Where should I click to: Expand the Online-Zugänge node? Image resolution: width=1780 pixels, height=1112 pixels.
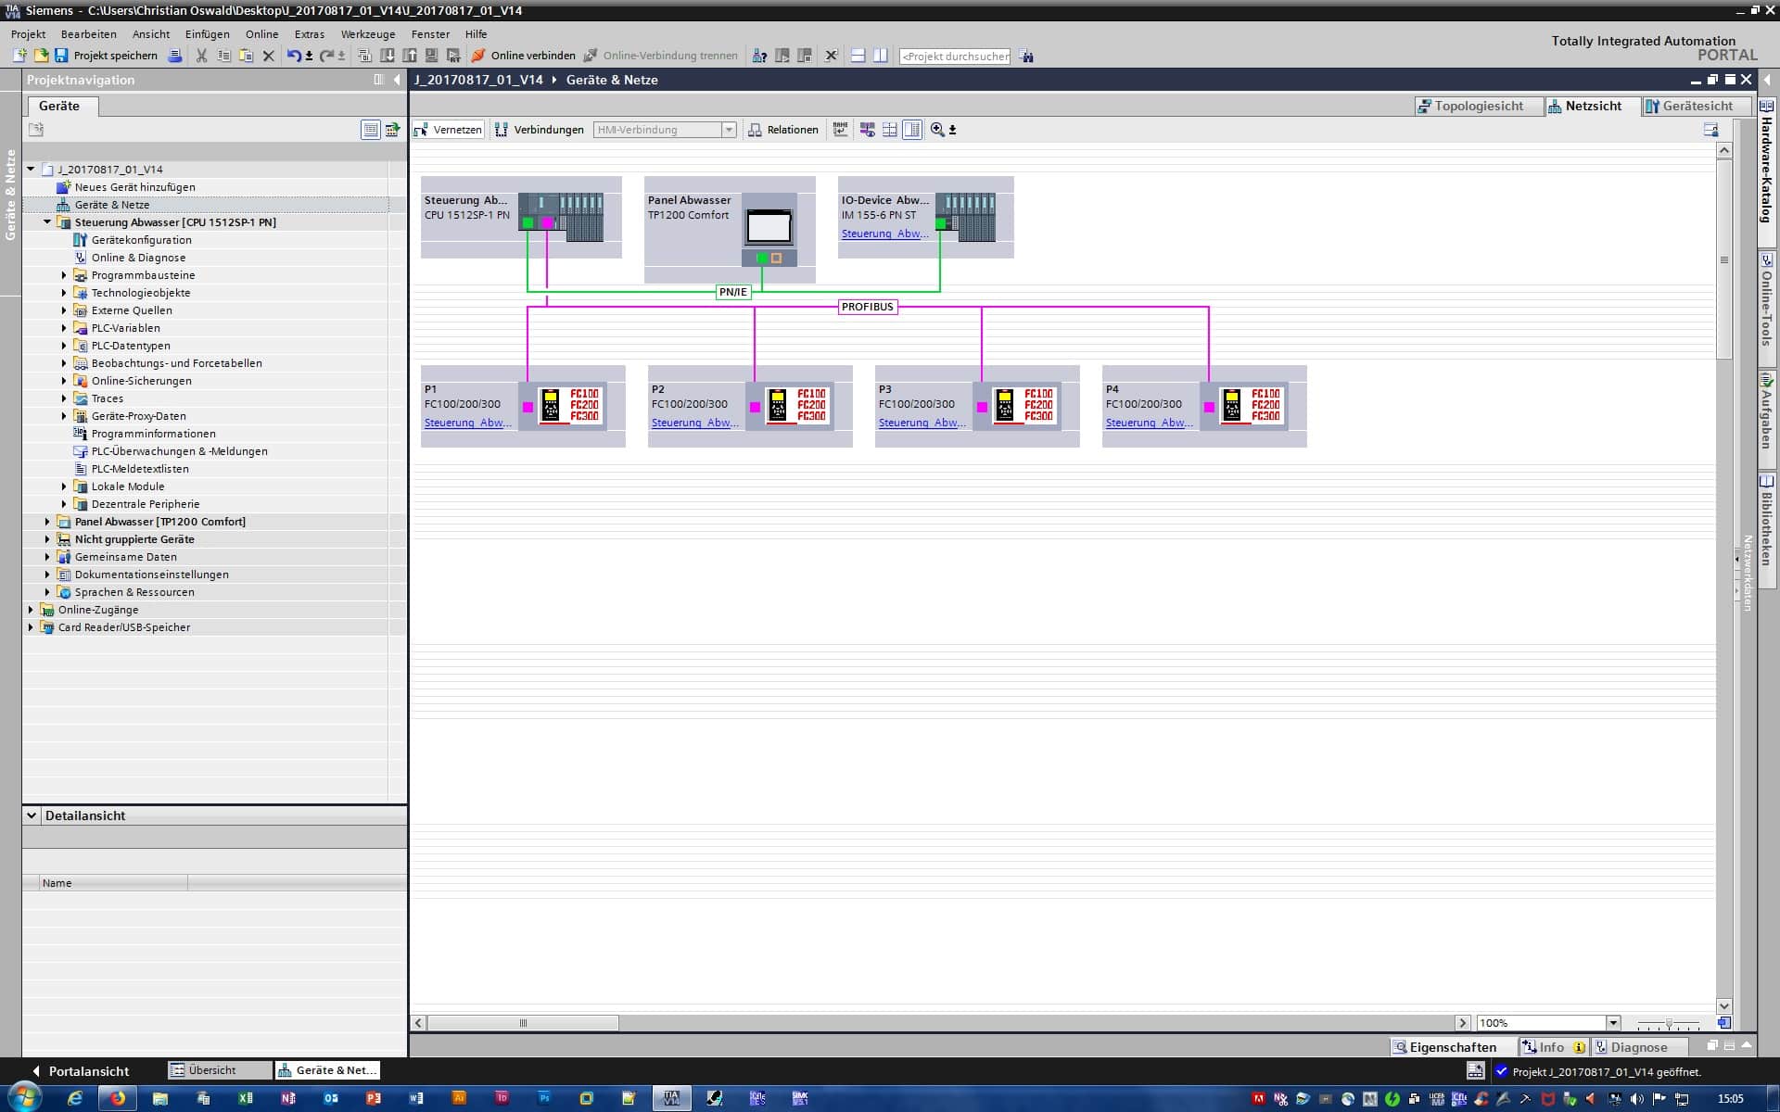click(x=31, y=610)
